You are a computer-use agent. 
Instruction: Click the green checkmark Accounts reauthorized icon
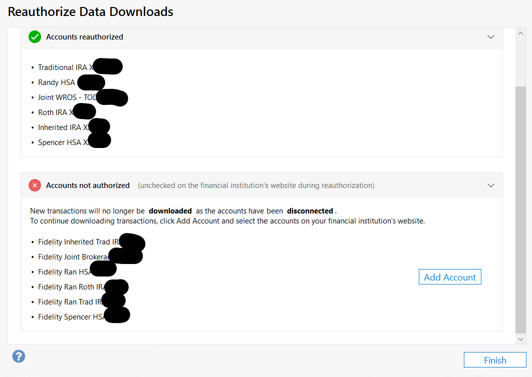[35, 36]
